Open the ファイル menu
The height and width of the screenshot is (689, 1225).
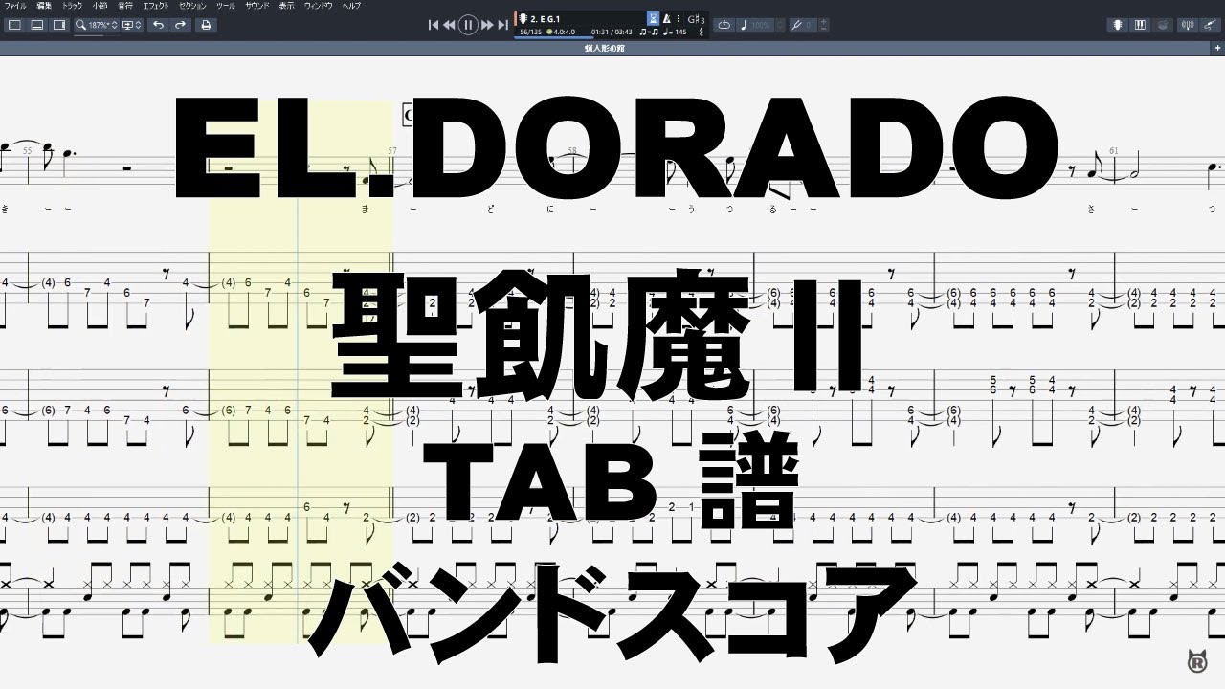click(x=16, y=6)
